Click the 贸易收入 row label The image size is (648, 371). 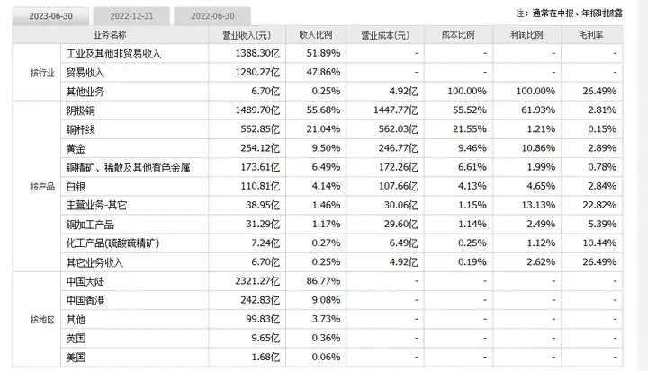tap(85, 73)
